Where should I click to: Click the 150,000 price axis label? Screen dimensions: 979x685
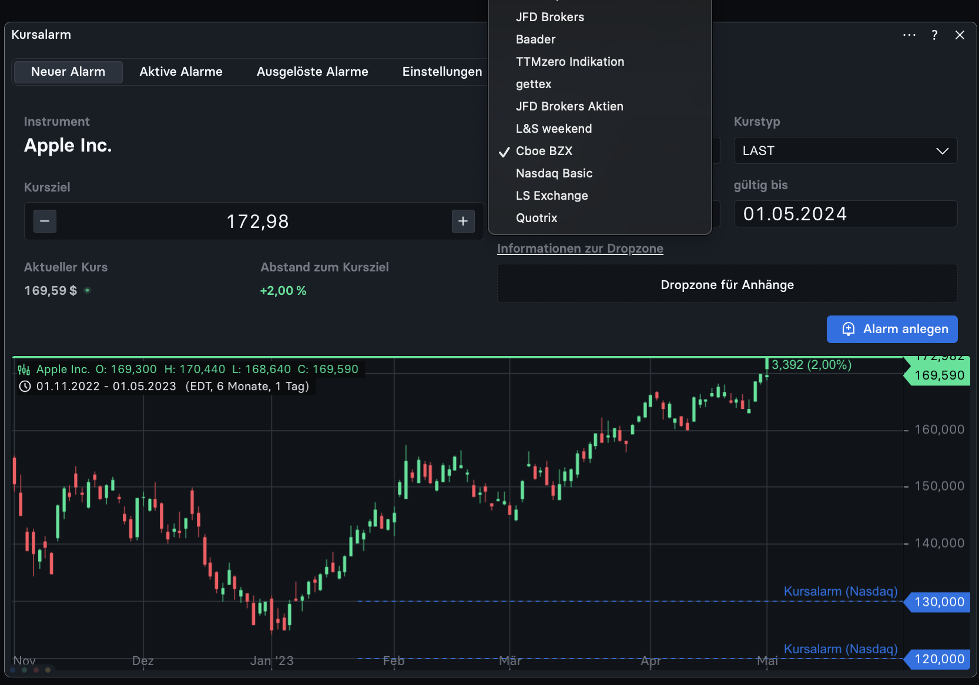[x=940, y=486]
